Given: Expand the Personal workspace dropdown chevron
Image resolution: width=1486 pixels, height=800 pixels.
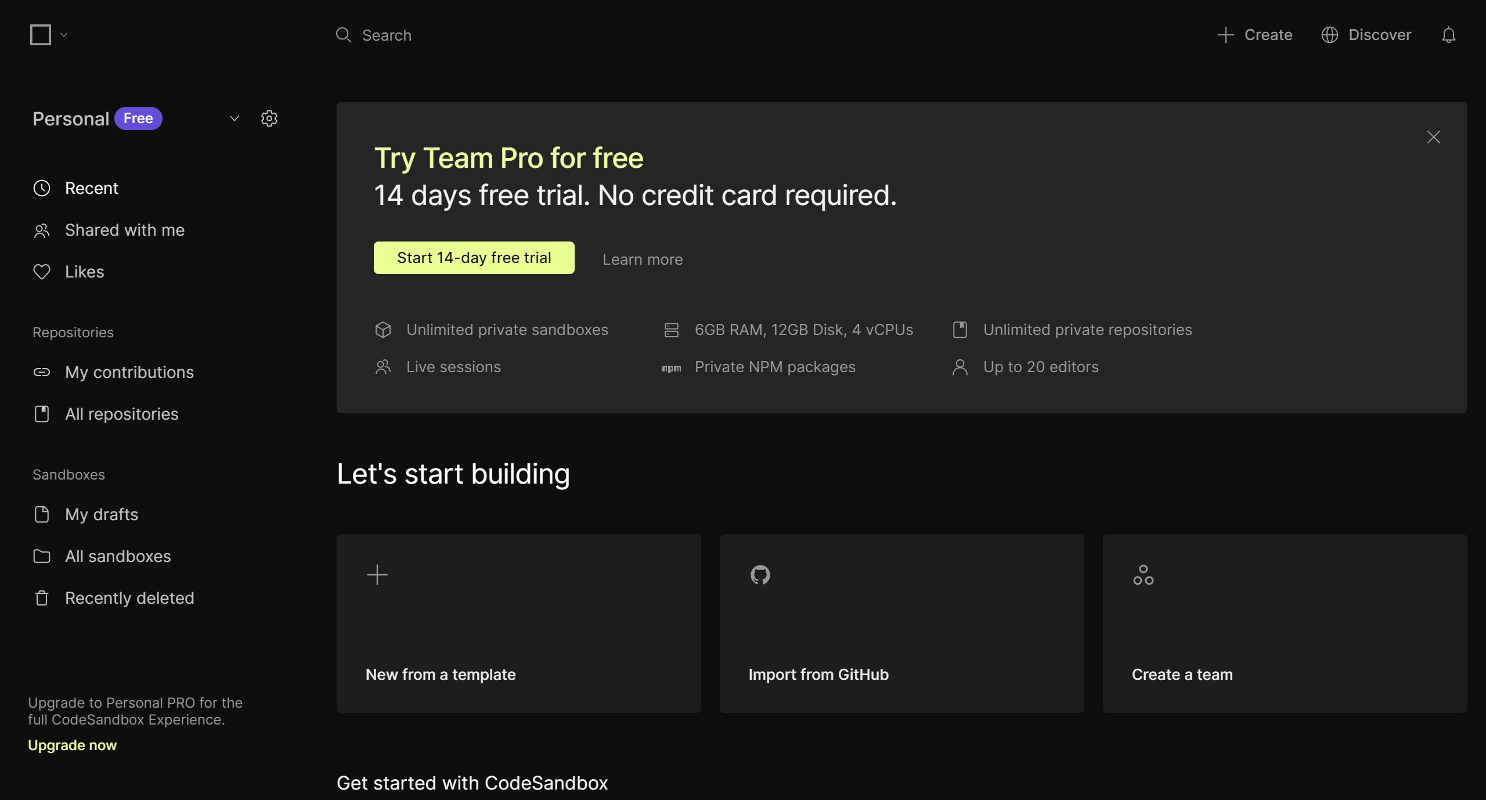Looking at the screenshot, I should tap(235, 118).
